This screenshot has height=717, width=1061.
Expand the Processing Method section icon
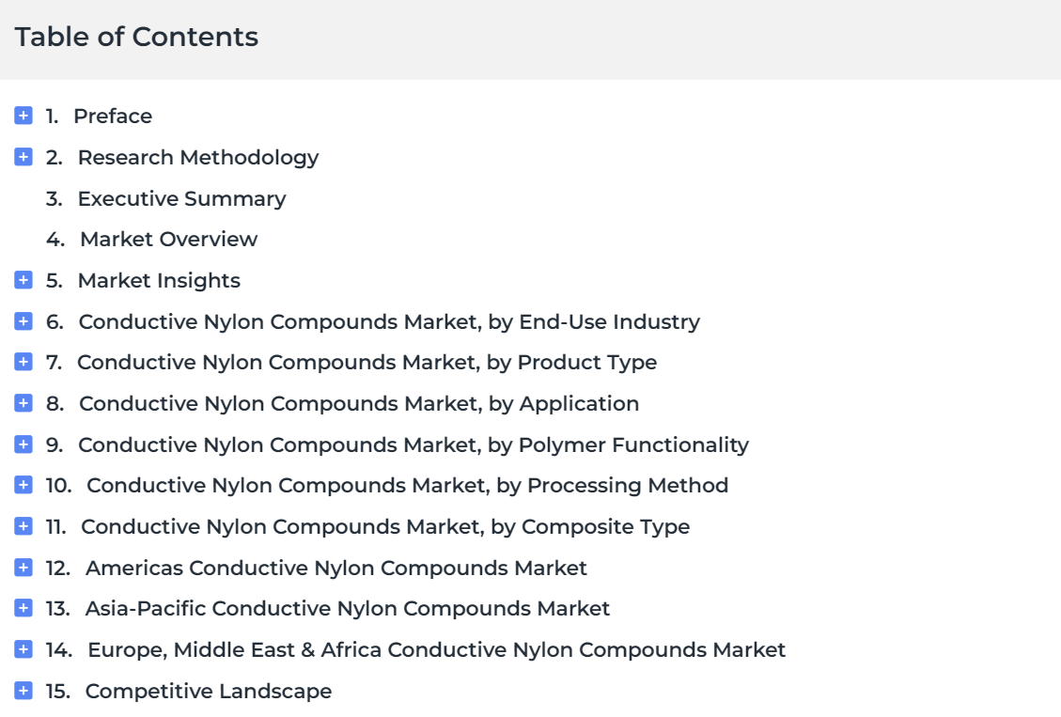click(23, 485)
